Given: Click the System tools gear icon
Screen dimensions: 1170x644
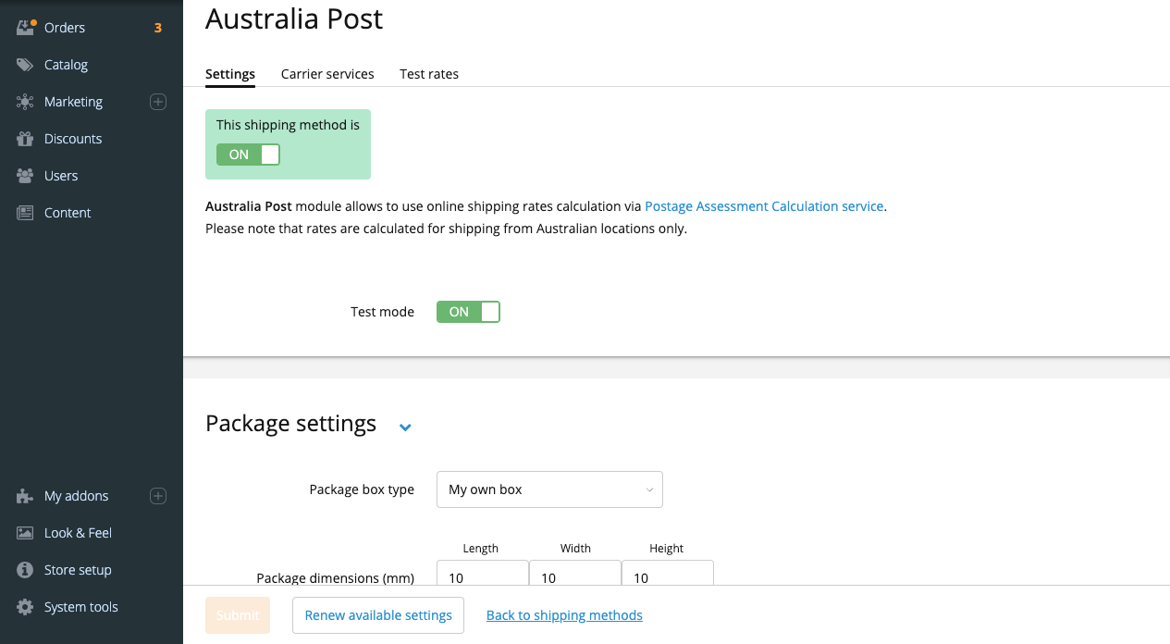Looking at the screenshot, I should click(x=25, y=607).
